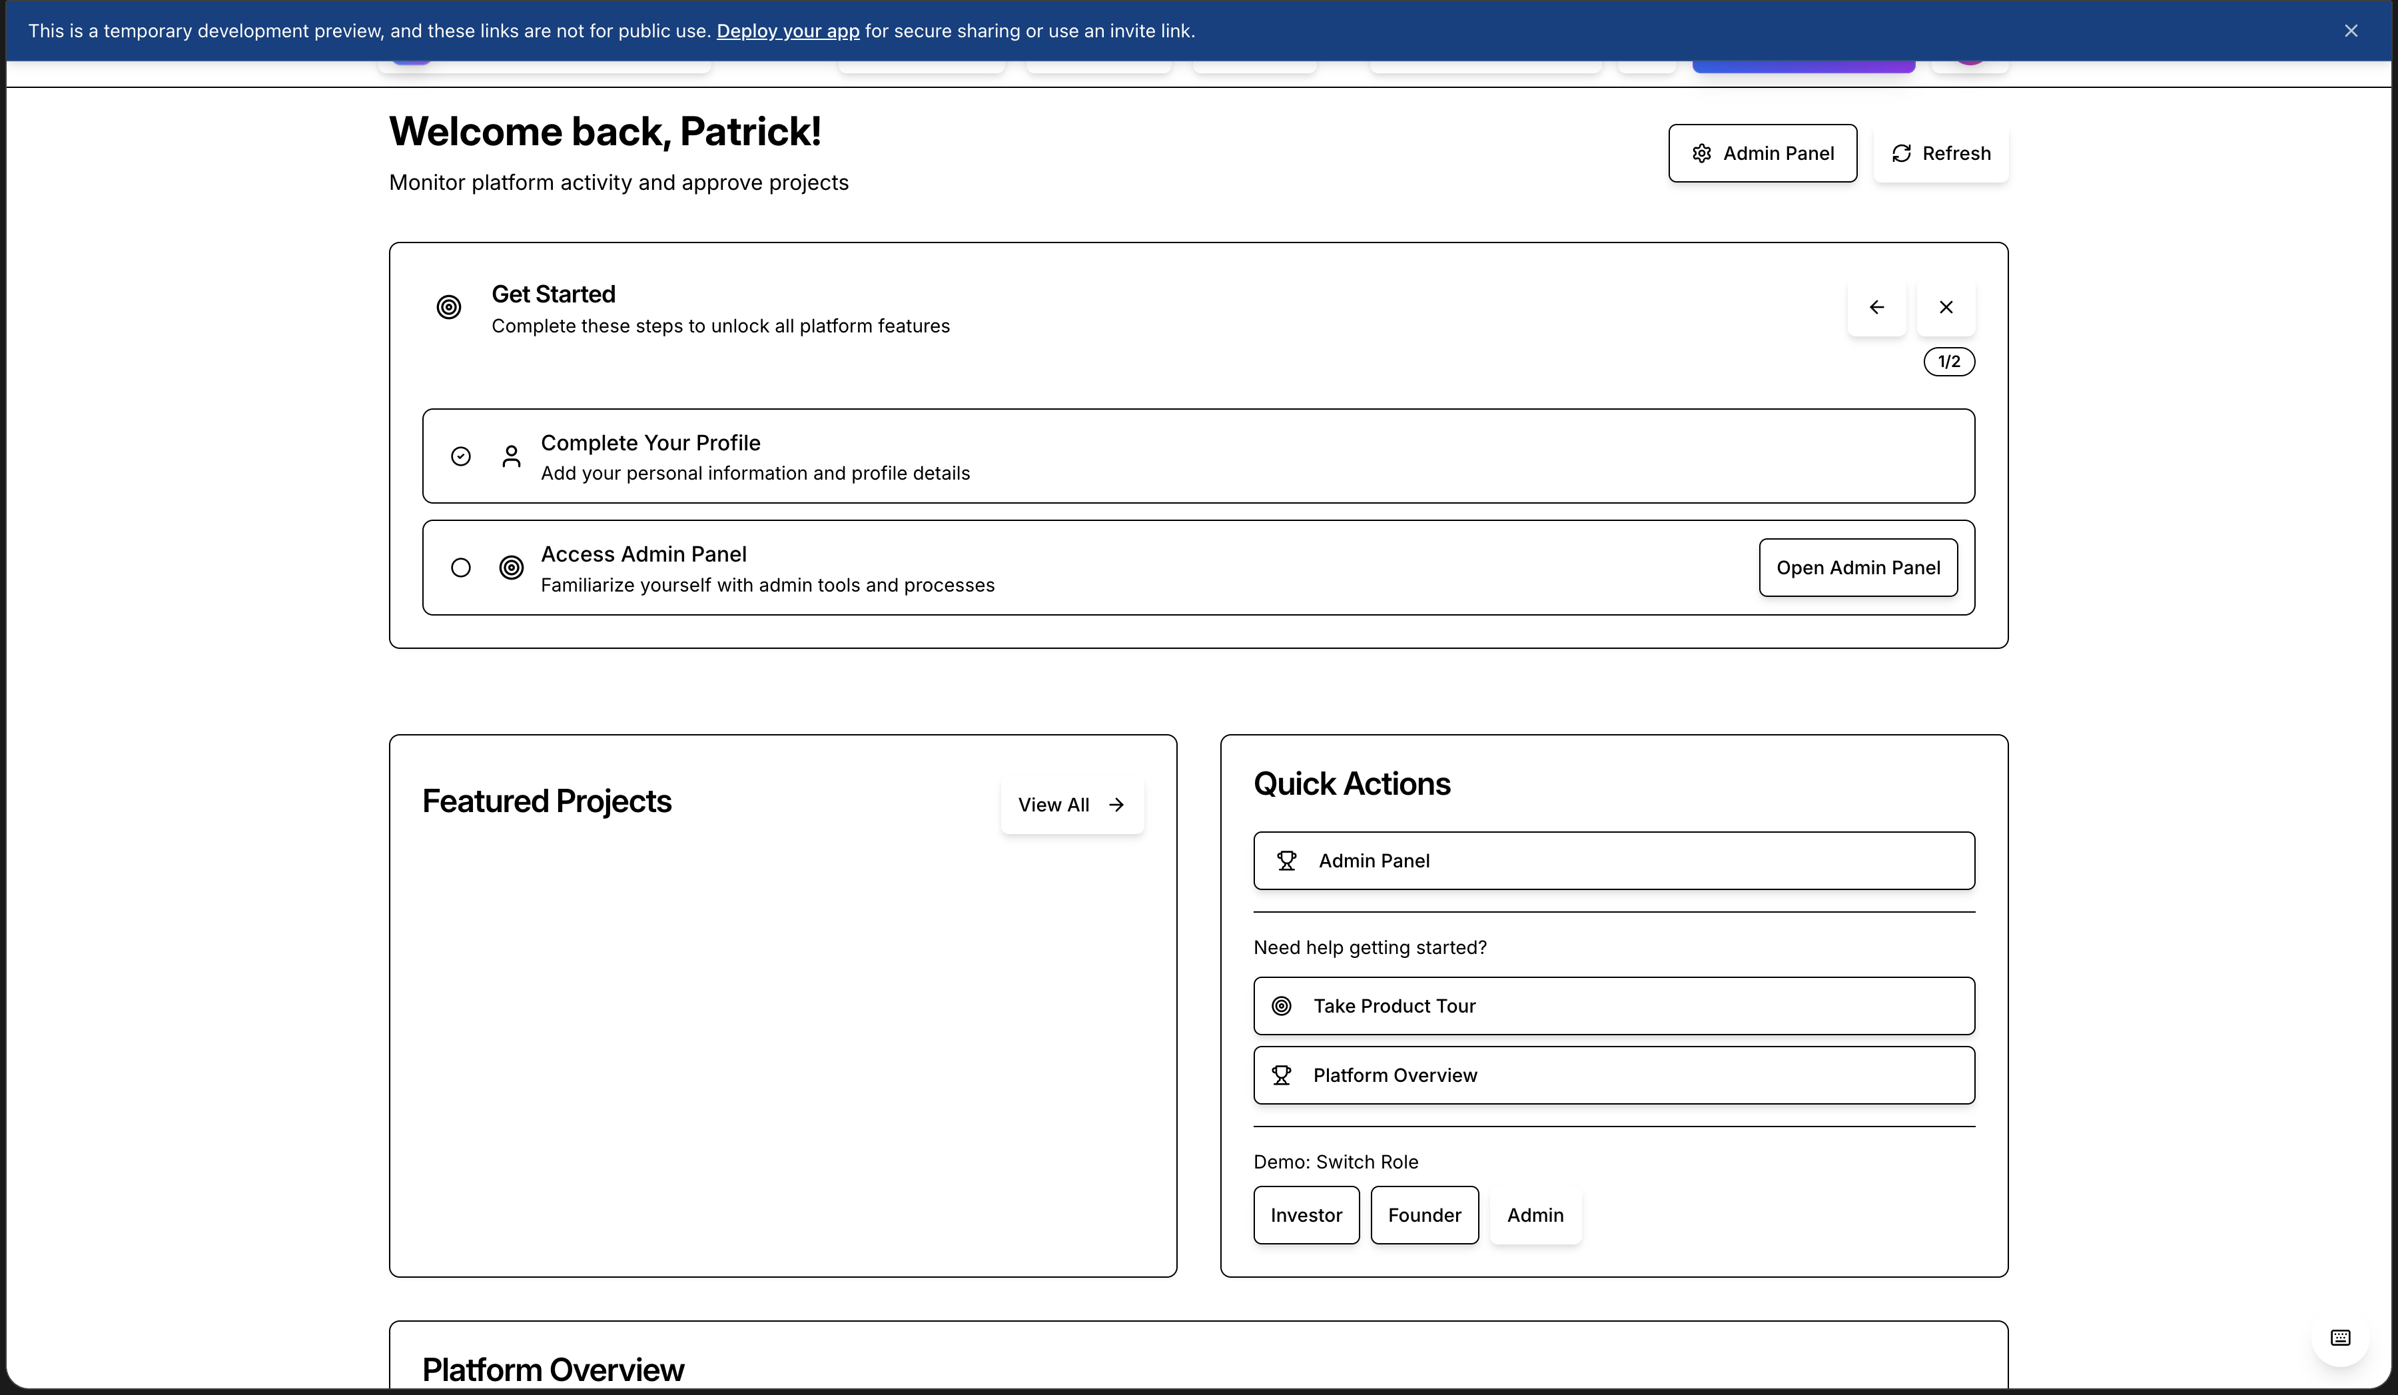
Task: Switch demo role to Founder
Action: 1425,1215
